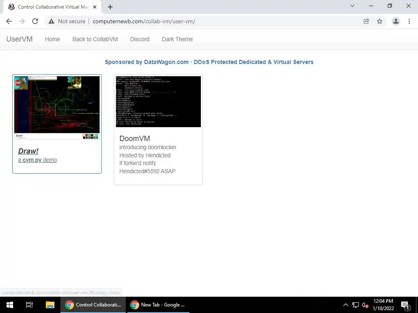Click the Not secure warning icon

tap(51, 21)
